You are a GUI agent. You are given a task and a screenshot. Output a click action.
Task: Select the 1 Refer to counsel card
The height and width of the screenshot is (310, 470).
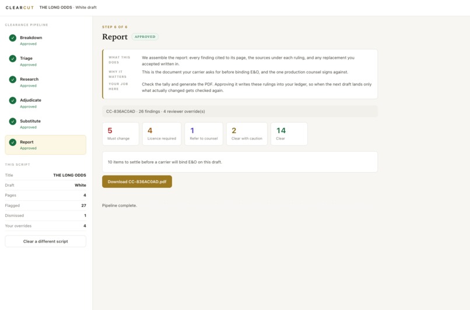tap(204, 134)
